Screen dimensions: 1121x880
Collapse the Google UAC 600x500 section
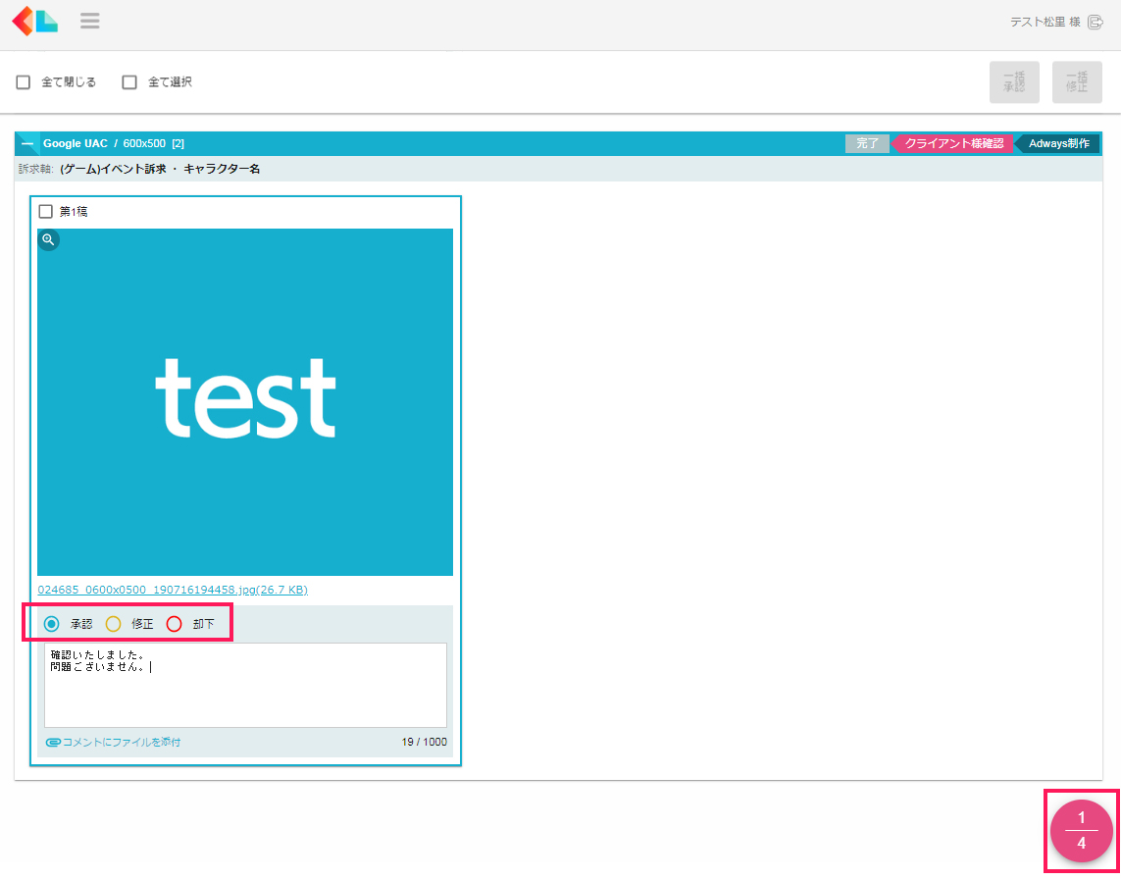point(27,144)
